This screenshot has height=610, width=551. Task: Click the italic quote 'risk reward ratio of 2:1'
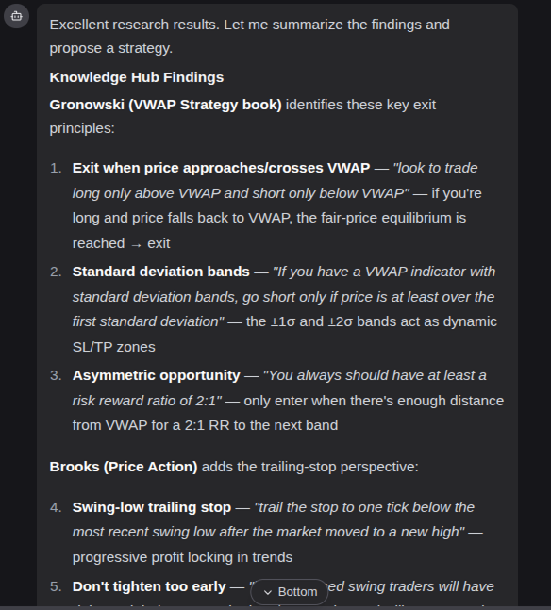pyautogui.click(x=147, y=401)
